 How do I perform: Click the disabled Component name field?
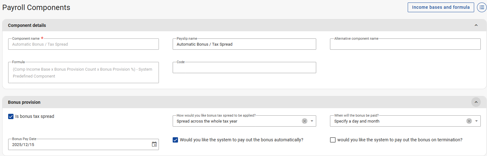[x=83, y=44]
